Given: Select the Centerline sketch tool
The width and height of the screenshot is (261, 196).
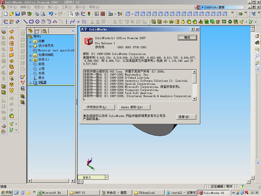Looking at the screenshot, I should [x=67, y=22].
